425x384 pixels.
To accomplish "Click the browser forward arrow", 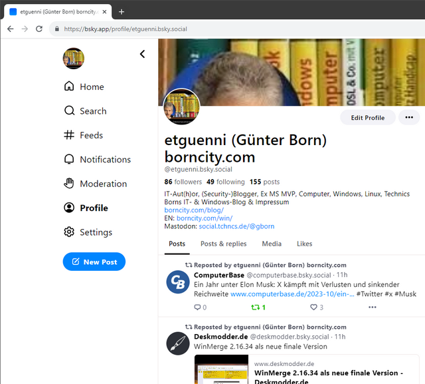I will coord(25,29).
